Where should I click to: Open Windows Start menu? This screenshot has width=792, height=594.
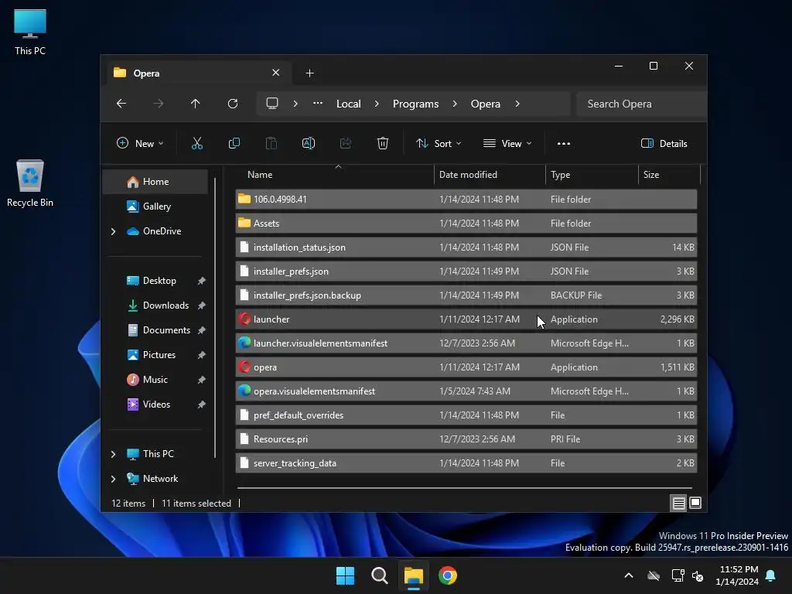[x=345, y=575]
